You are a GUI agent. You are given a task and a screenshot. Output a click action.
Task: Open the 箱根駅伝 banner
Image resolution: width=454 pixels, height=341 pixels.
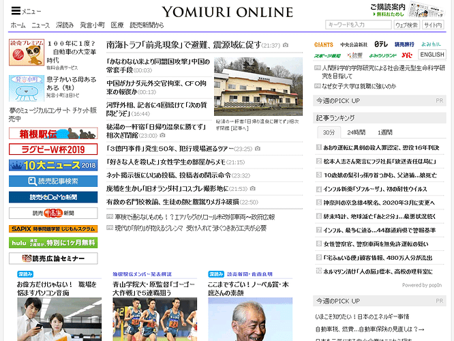tap(53, 134)
